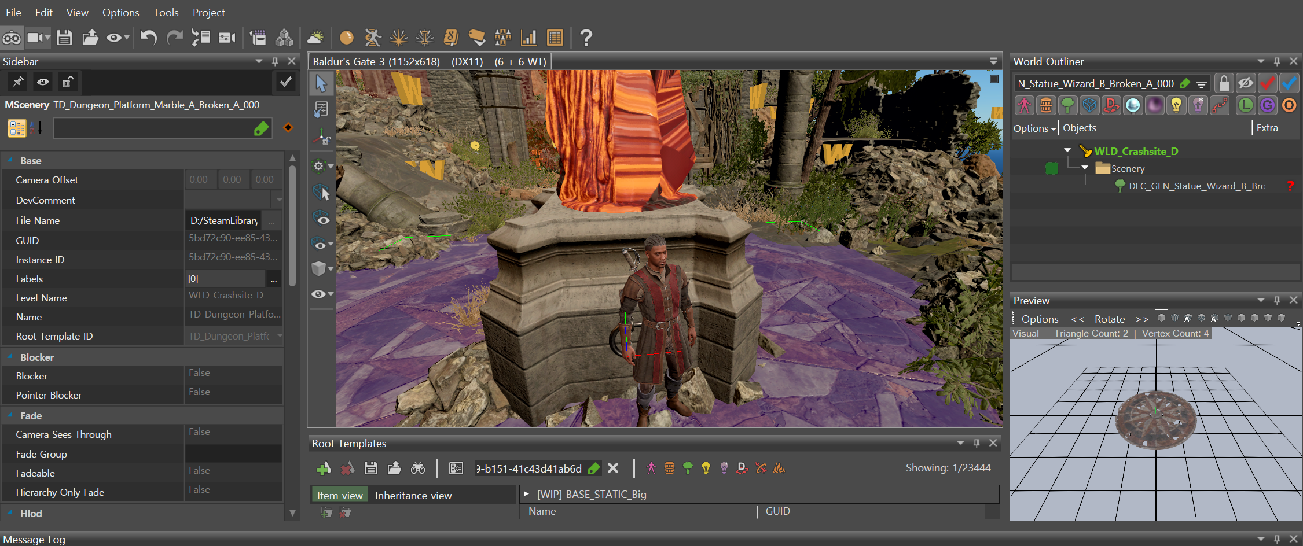Open the animation running figure tool
Image resolution: width=1303 pixels, height=546 pixels.
(x=373, y=38)
